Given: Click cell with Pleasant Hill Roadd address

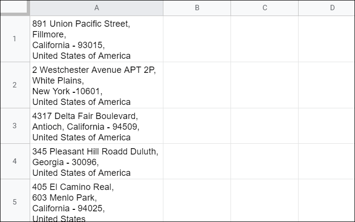Looking at the screenshot, I should pos(96,161).
